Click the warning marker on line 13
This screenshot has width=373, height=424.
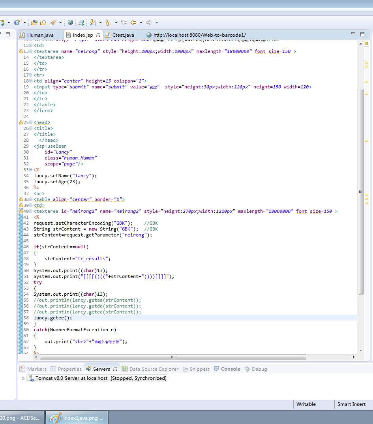pos(21,51)
